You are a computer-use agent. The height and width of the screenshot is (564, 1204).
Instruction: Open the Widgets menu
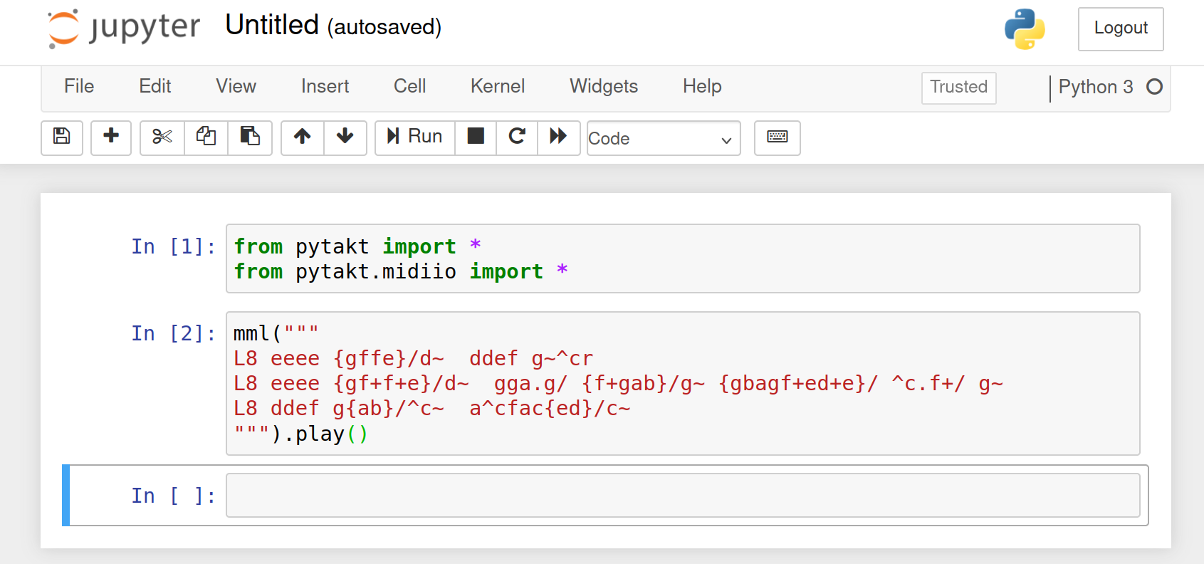(x=604, y=86)
